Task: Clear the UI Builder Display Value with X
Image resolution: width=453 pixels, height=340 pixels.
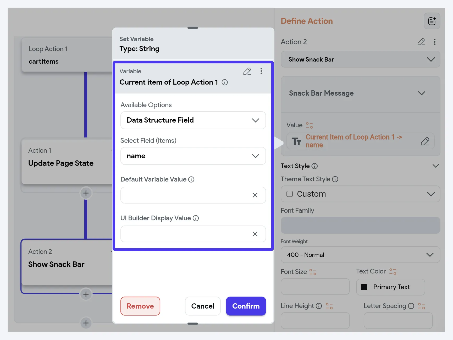Action: click(x=255, y=234)
